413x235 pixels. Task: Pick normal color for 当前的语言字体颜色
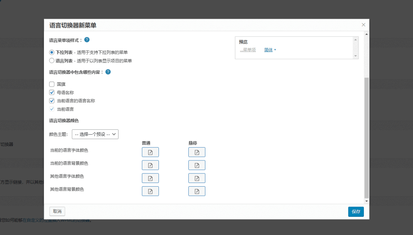click(150, 152)
